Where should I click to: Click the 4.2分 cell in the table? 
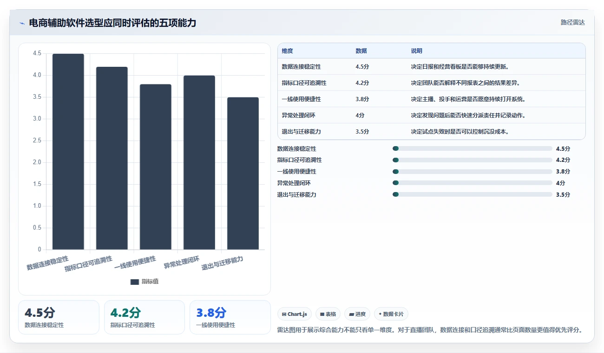tap(362, 83)
